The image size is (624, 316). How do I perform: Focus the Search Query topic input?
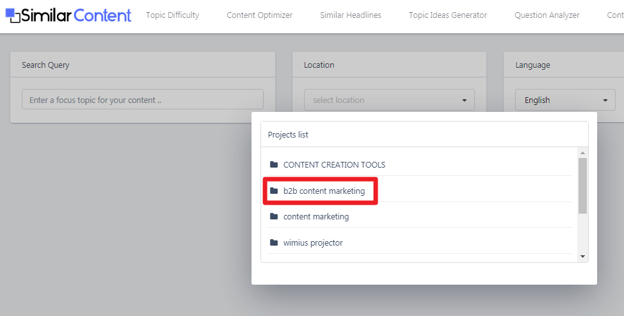[143, 100]
